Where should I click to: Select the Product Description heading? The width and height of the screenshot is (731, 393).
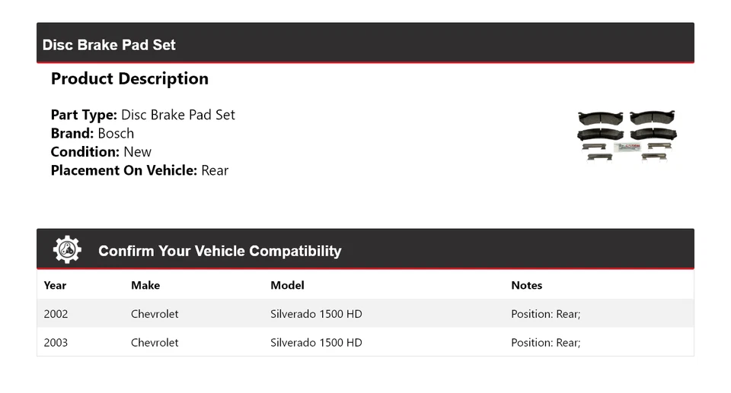[x=129, y=79]
